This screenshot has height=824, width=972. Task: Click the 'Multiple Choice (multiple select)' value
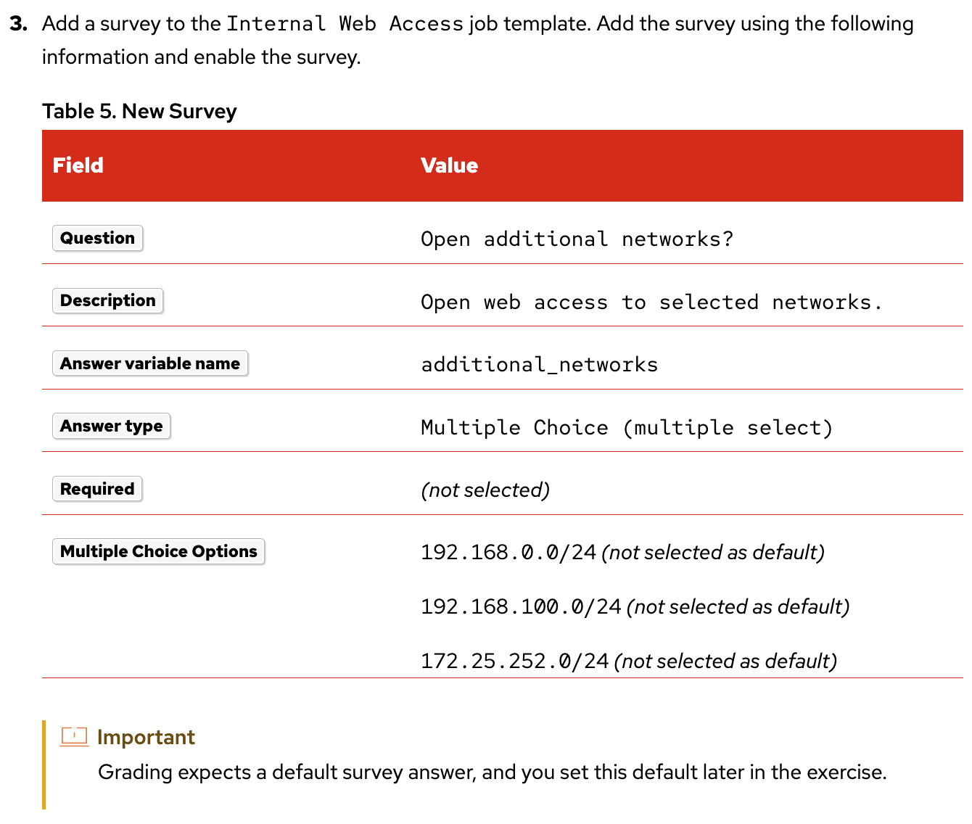point(626,428)
